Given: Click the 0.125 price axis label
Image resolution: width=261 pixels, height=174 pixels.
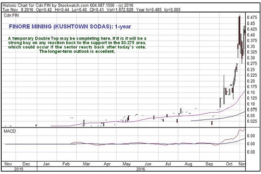Looking at the screenshot, I should click(252, 98).
